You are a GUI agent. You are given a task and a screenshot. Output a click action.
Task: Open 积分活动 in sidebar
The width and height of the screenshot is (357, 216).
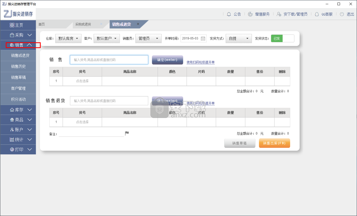(x=18, y=99)
